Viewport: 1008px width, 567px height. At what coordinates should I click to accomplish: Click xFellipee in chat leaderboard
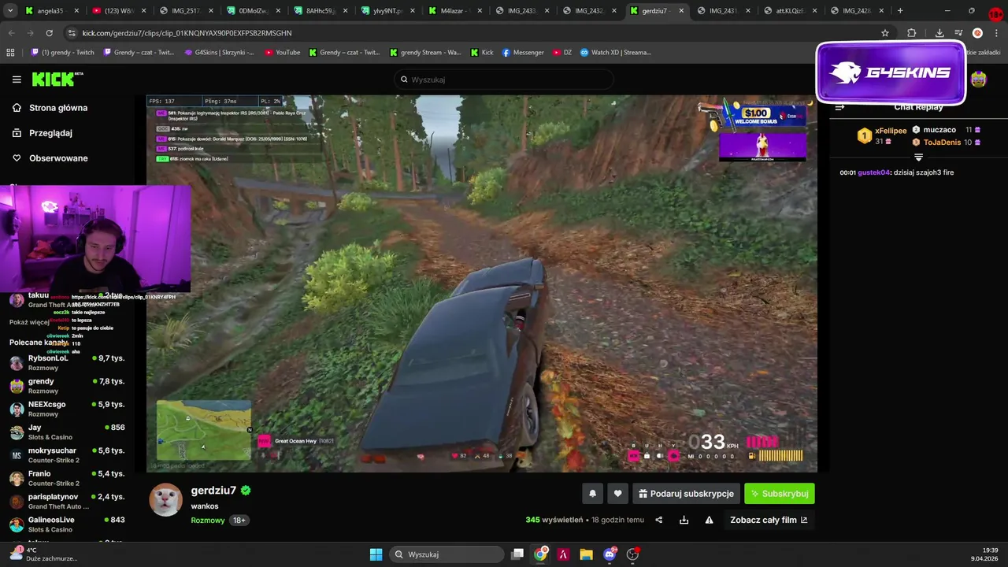(x=891, y=131)
